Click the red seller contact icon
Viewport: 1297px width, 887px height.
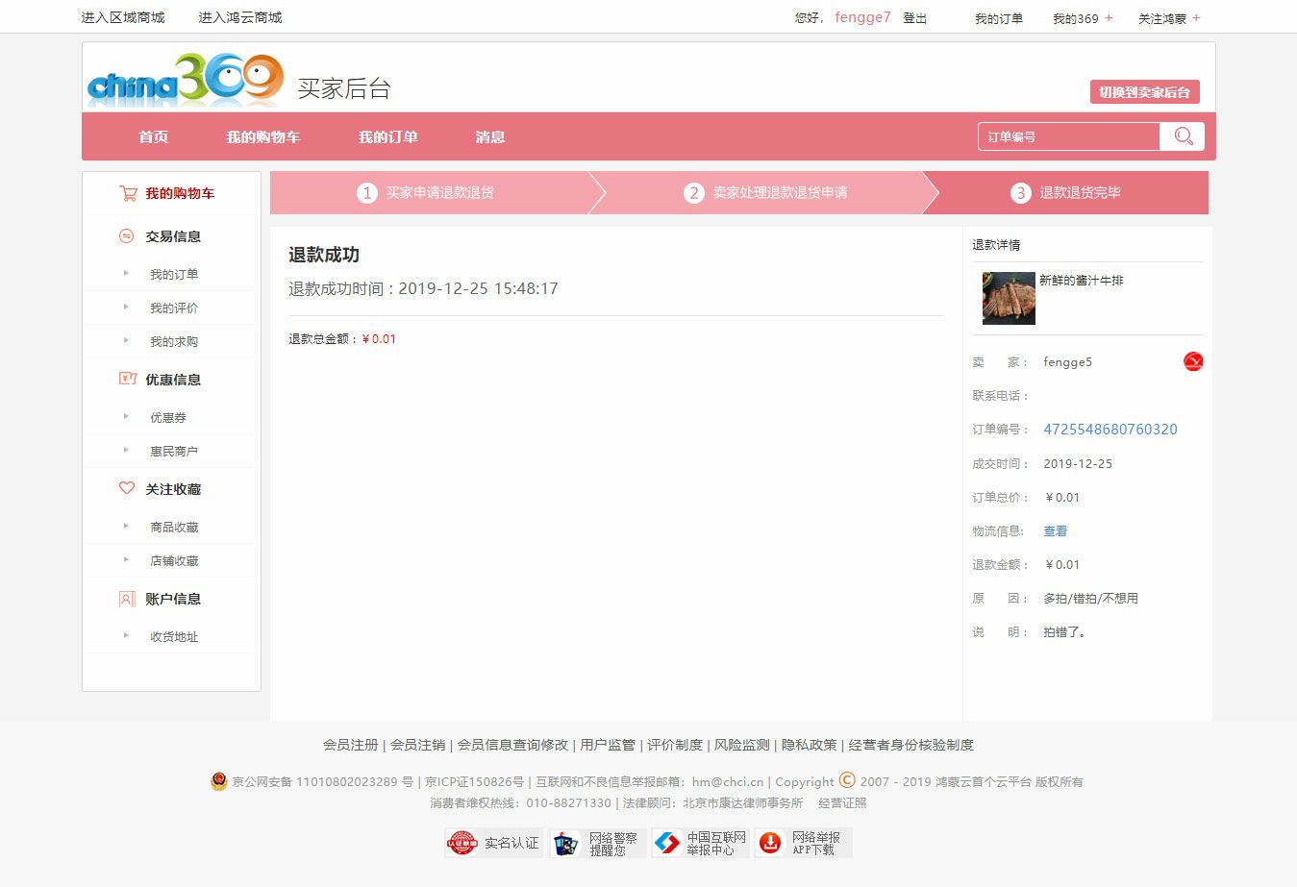click(1192, 361)
